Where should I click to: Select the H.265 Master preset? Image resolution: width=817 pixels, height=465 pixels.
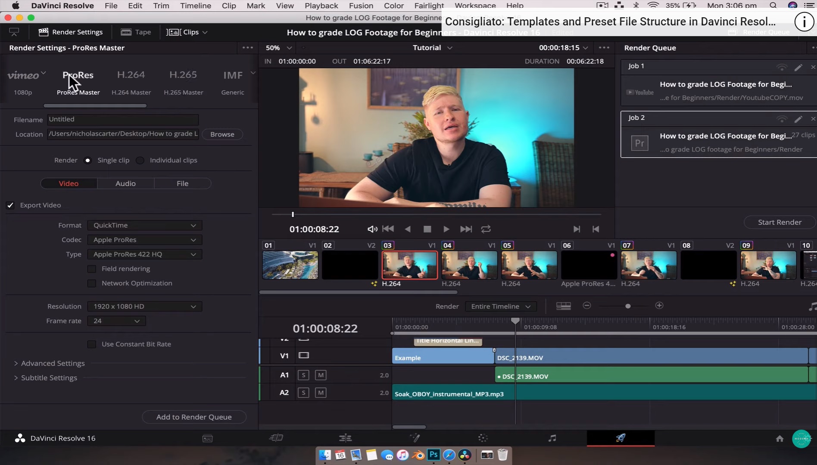[x=183, y=82]
